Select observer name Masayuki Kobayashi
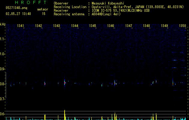This screenshot has width=189, height=120. (x=108, y=3)
